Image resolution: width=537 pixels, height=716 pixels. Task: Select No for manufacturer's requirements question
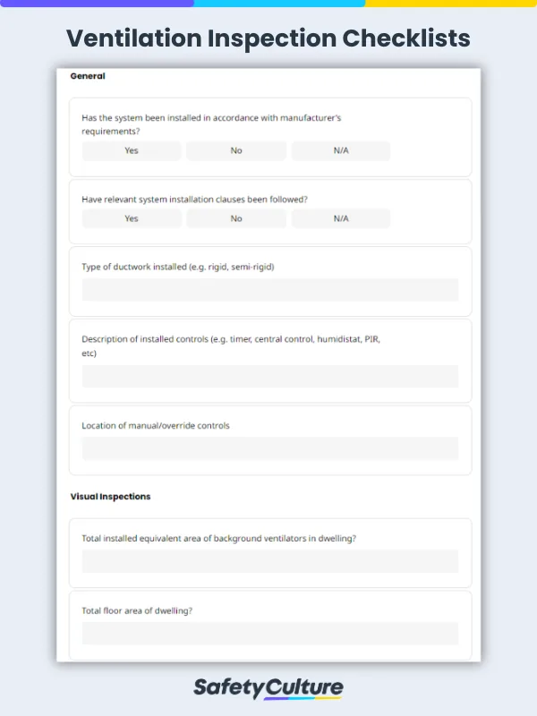pyautogui.click(x=235, y=150)
